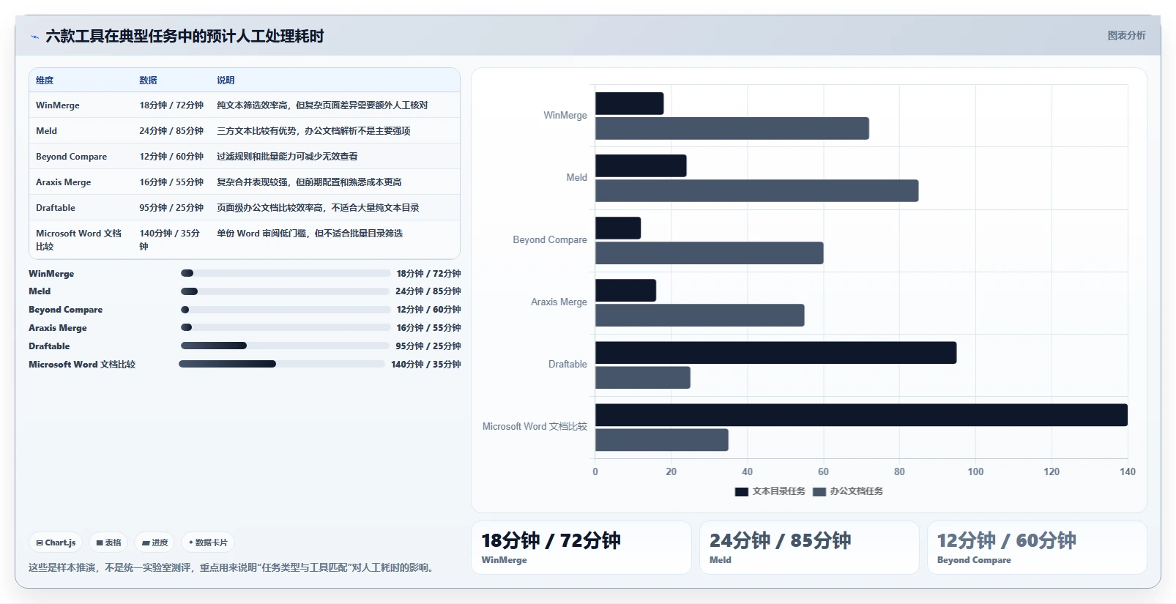The width and height of the screenshot is (1176, 604).
Task: Click the gray Araxis Merge chart bar
Action: coord(700,315)
